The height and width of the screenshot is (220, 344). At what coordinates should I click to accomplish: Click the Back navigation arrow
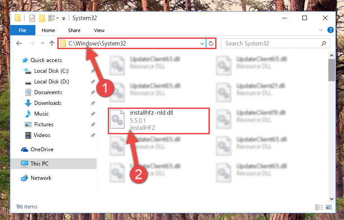[19, 43]
